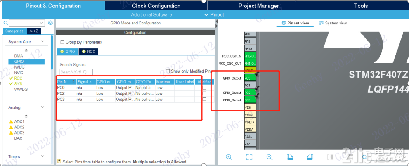Select DAC in Analog list
The height and width of the screenshot is (166, 409).
point(18,138)
